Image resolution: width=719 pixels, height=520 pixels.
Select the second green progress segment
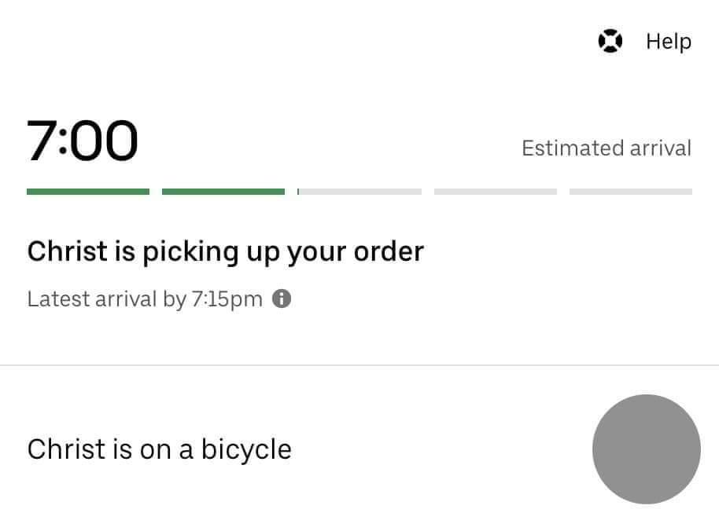tap(223, 192)
